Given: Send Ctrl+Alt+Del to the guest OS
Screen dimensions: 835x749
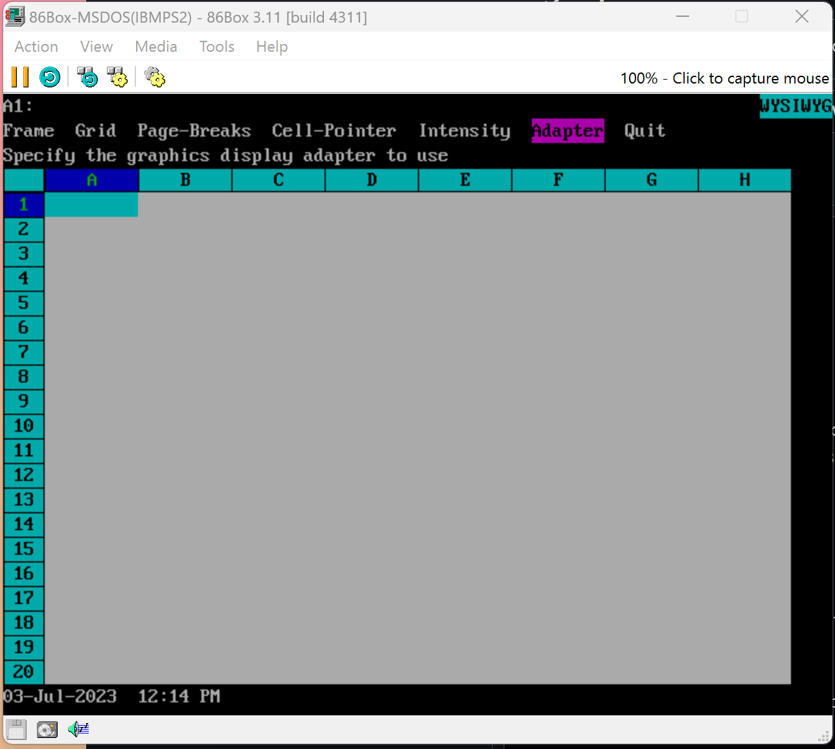Looking at the screenshot, I should click(x=87, y=76).
